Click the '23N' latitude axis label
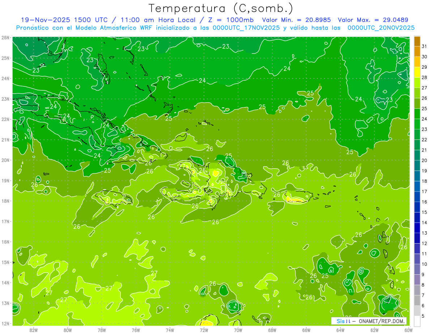The height and width of the screenshot is (335, 434). (x=5, y=99)
